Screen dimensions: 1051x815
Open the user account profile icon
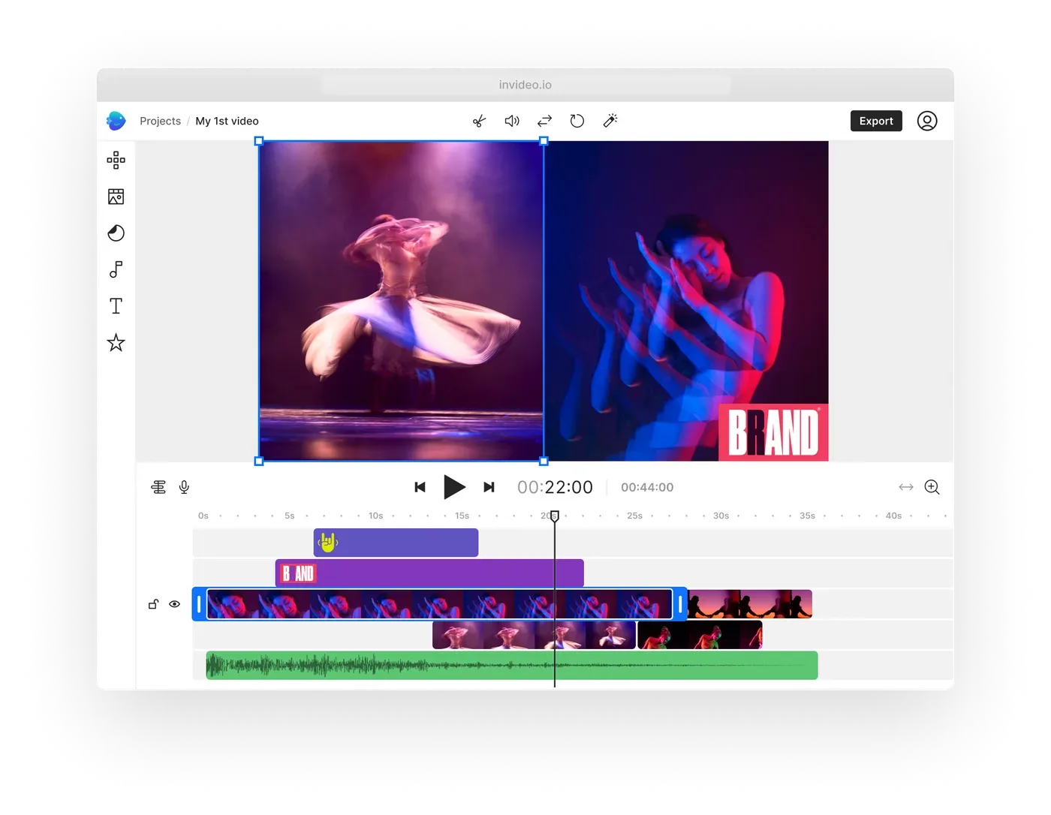(x=927, y=121)
